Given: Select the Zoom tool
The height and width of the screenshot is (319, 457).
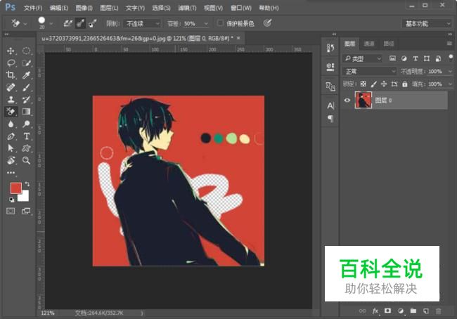Looking at the screenshot, I should 27,160.
